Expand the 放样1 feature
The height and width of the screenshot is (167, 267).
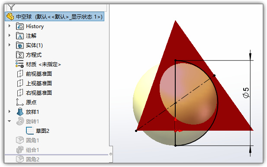coord(10,112)
